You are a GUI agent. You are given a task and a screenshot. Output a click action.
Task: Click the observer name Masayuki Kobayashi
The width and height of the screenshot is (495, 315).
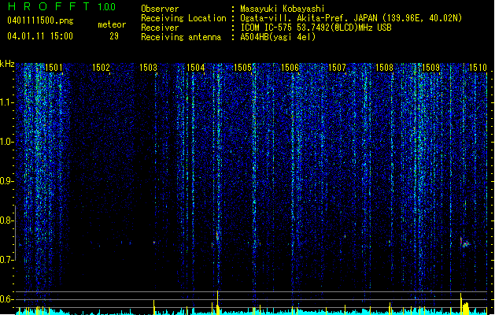click(x=283, y=9)
